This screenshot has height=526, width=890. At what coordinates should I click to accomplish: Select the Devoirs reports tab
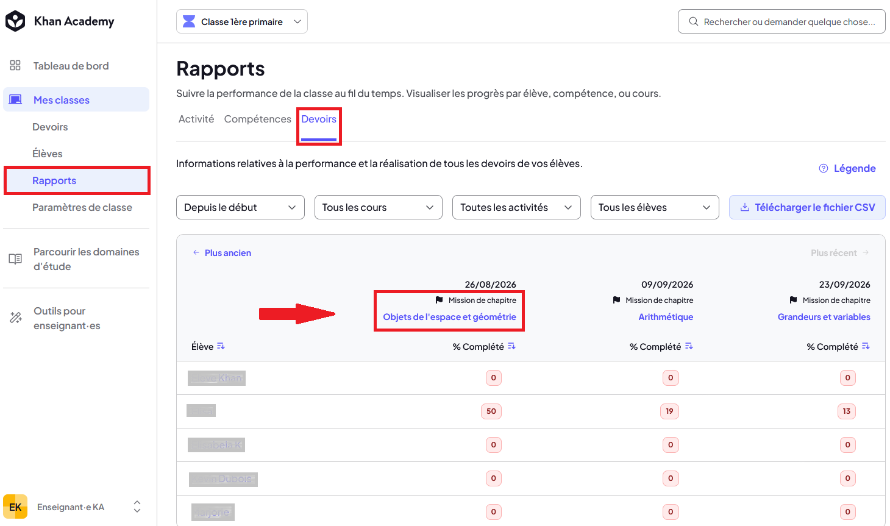pos(319,119)
